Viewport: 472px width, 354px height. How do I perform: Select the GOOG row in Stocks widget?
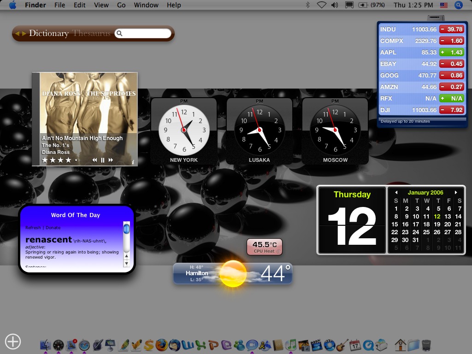coord(421,75)
